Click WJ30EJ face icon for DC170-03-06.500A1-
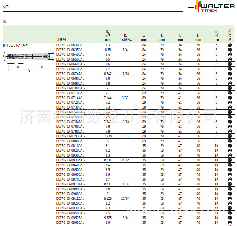This screenshot has width=237, height=226. coord(230,59)
